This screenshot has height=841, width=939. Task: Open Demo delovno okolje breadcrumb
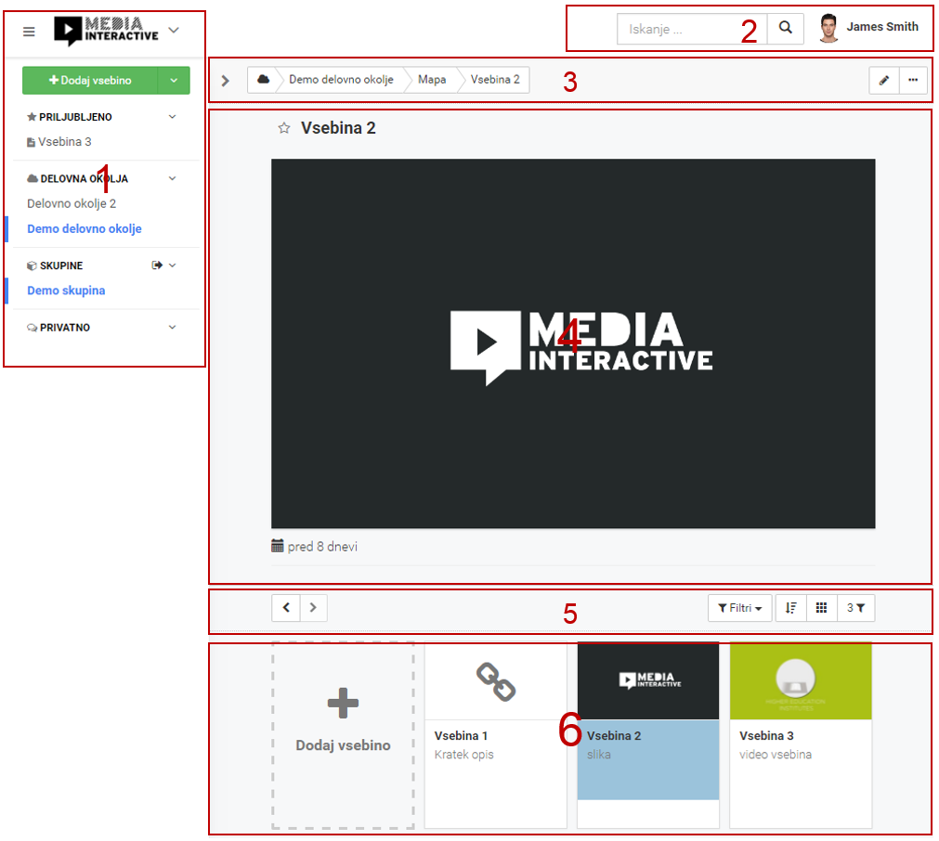pyautogui.click(x=341, y=80)
